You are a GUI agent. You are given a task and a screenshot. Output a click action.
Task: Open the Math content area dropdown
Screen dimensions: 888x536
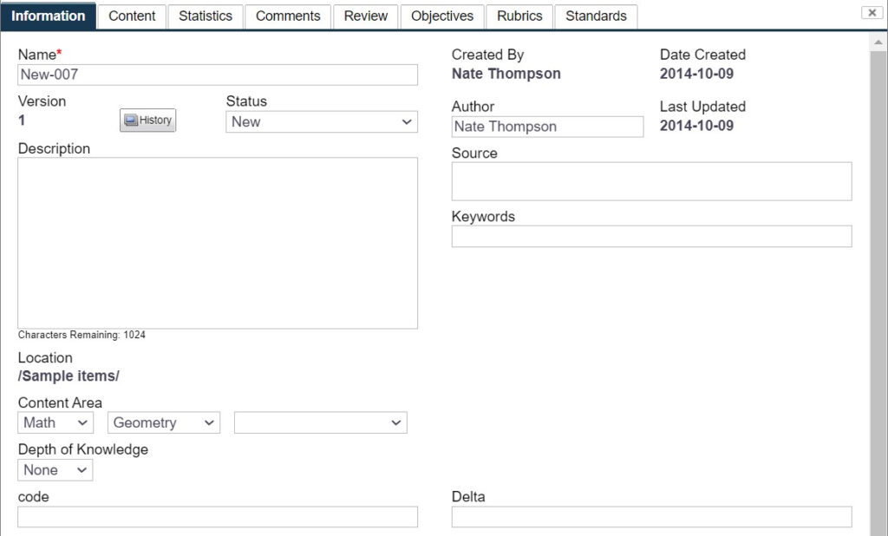tap(55, 422)
